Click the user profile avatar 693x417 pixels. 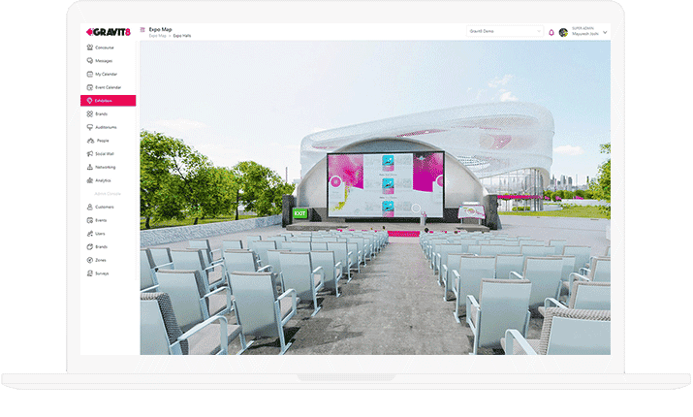[x=563, y=32]
